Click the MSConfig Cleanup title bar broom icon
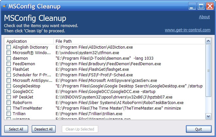 click(x=5, y=6)
